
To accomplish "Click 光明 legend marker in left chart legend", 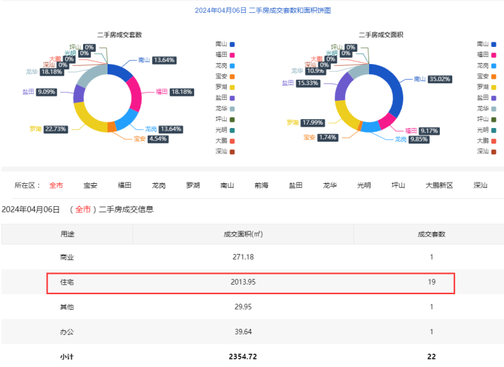I will click(232, 130).
